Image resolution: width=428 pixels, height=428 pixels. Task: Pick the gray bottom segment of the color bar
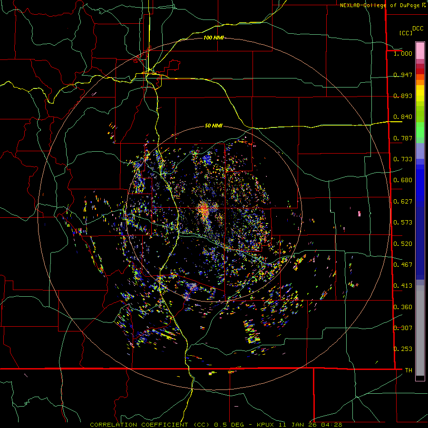pyautogui.click(x=420, y=331)
